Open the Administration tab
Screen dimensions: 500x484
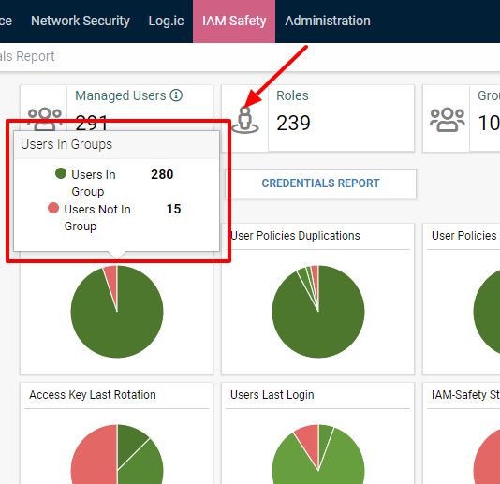pyautogui.click(x=328, y=21)
